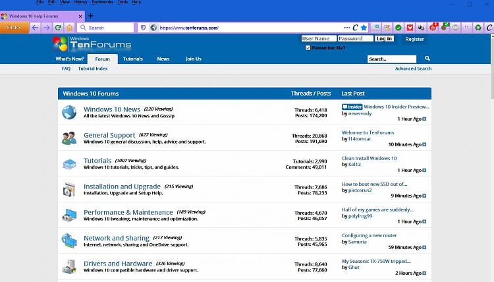Viewport: 494px width, 282px height.
Task: Open the Network and Sharing forum link
Action: tap(117, 239)
